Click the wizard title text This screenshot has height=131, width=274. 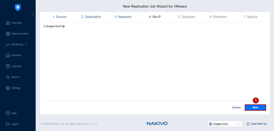click(155, 6)
